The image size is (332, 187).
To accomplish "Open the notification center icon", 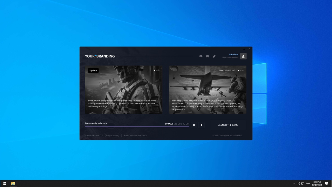I will (327, 184).
